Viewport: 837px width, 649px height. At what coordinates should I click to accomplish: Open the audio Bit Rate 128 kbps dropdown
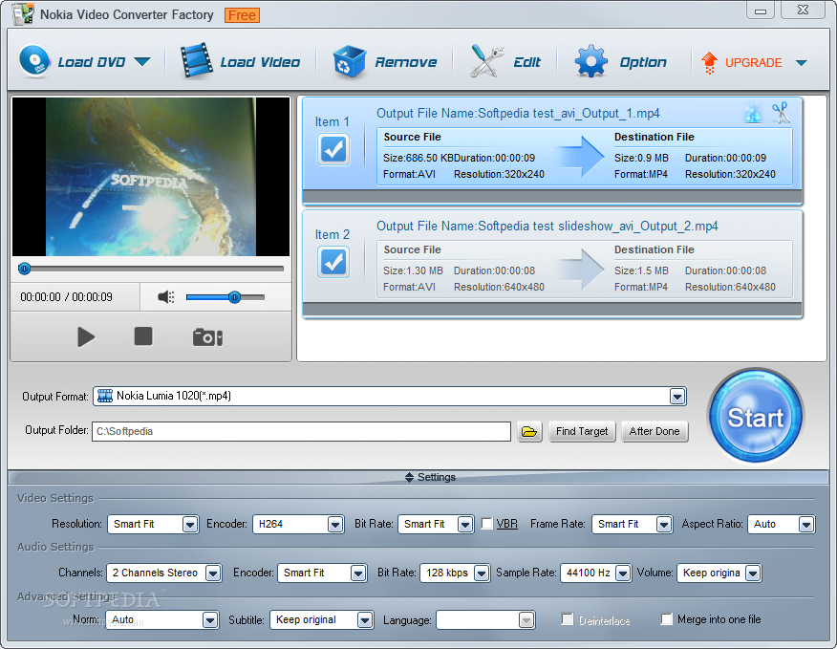(x=482, y=573)
